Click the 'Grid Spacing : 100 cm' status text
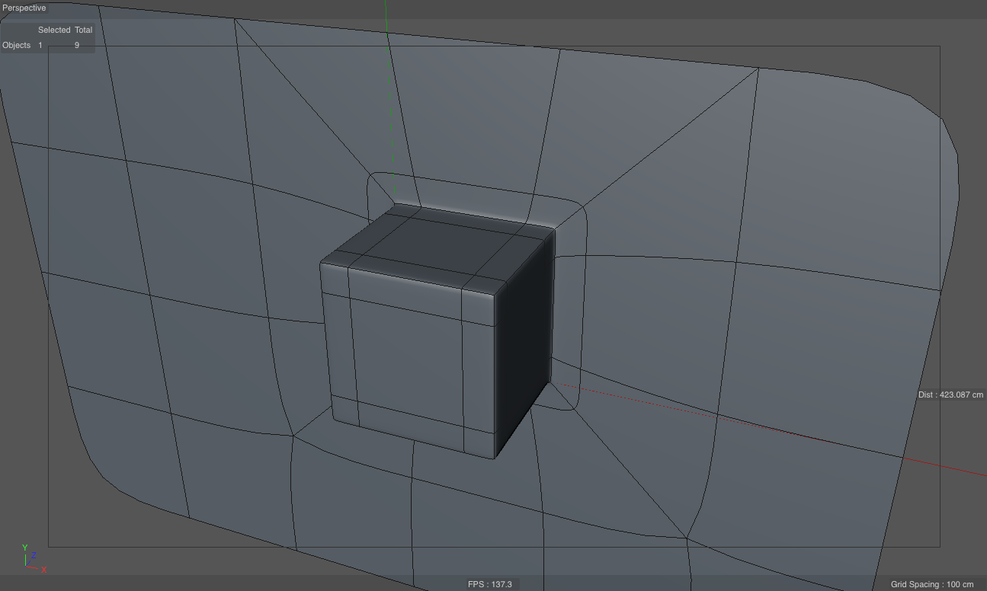 click(932, 584)
